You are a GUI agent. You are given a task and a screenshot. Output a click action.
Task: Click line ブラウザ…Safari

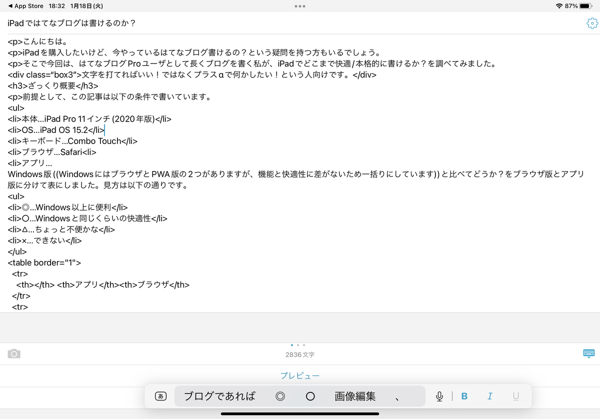[52, 152]
